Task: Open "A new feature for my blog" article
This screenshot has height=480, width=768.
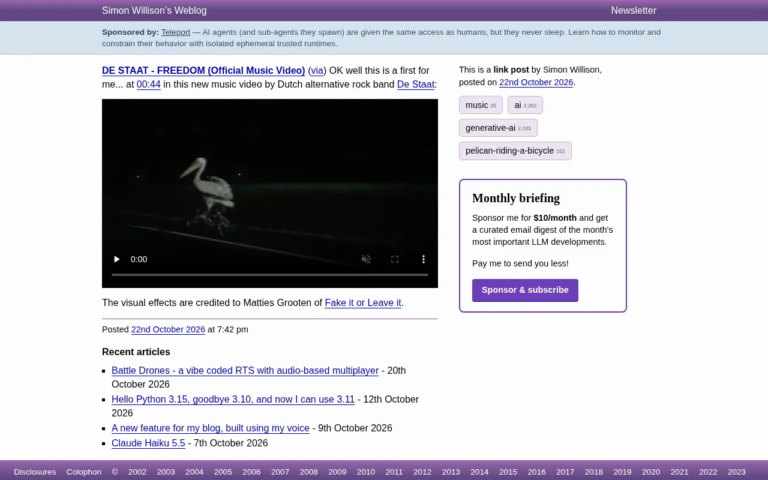Action: [211, 428]
